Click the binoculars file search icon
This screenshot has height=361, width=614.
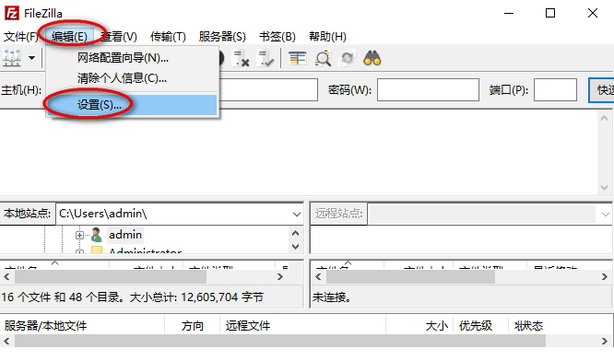tap(372, 58)
